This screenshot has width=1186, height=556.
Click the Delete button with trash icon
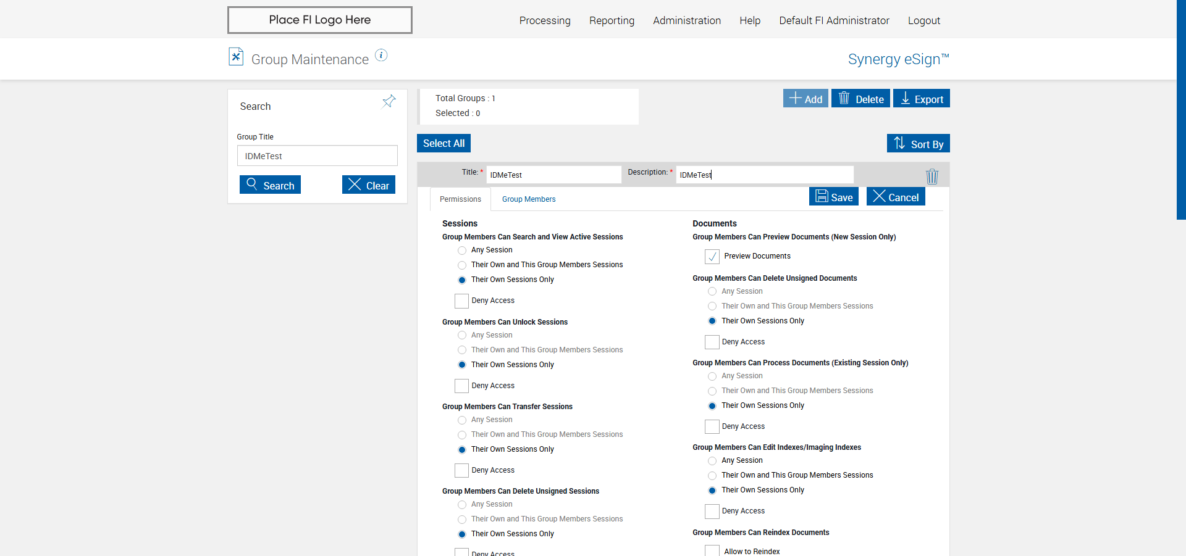[x=860, y=99]
